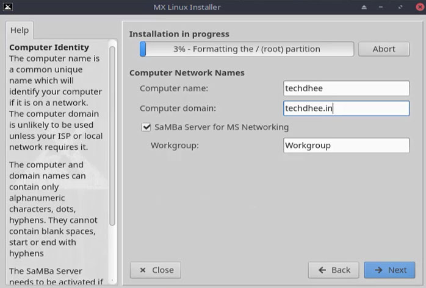Focus the Computer name field
The height and width of the screenshot is (288, 426).
(x=346, y=88)
